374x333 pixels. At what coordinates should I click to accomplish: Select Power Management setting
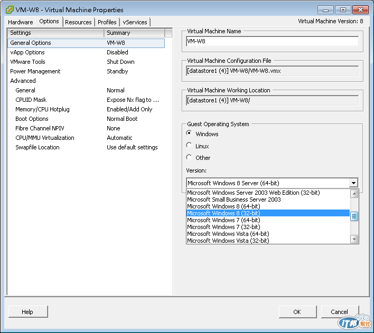86,71
